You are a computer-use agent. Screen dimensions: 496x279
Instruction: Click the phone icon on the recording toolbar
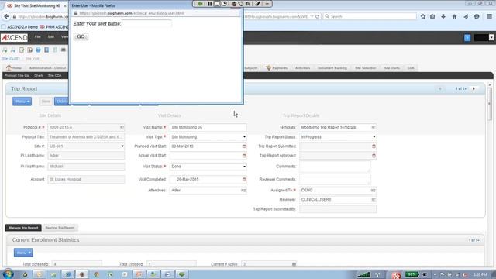click(241, 4)
